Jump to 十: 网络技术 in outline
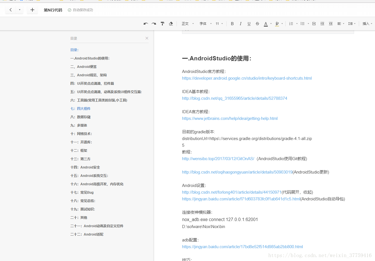 81,134
